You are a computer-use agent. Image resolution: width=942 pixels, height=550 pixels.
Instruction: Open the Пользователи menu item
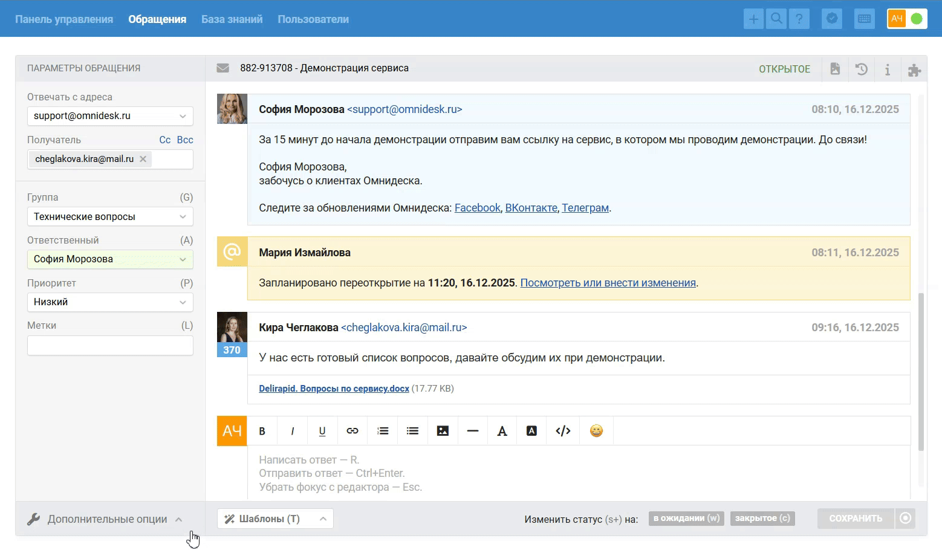[313, 19]
